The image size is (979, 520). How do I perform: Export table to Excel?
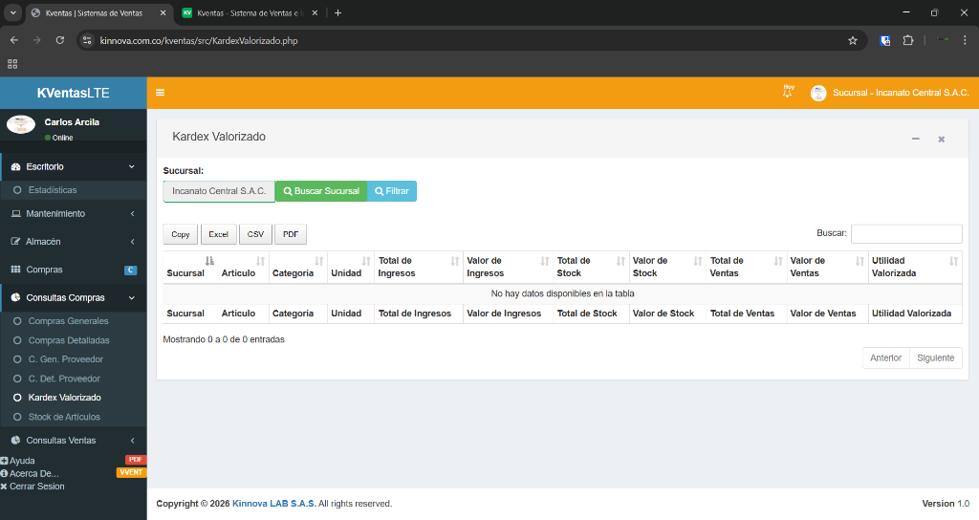pos(219,234)
